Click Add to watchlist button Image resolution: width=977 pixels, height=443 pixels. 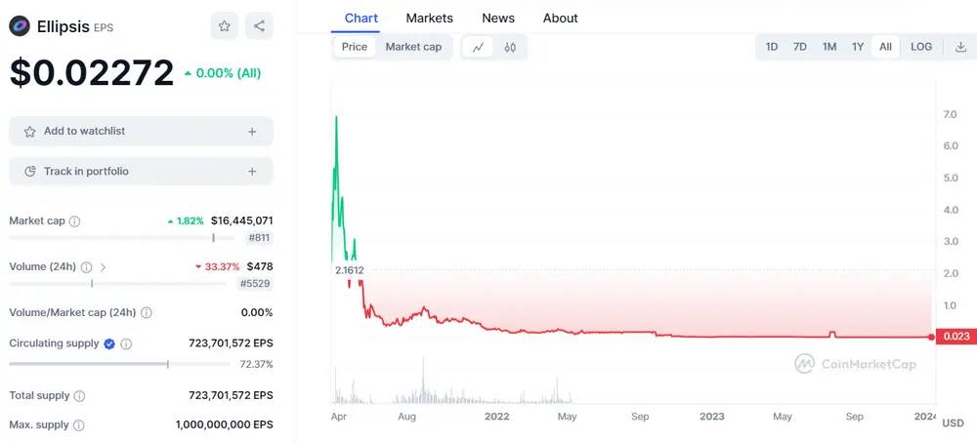pos(141,132)
